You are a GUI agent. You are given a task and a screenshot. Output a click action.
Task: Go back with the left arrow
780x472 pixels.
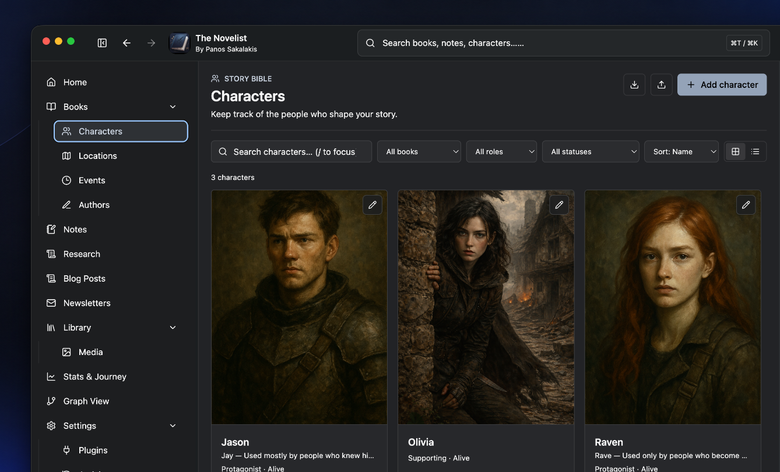pyautogui.click(x=127, y=43)
